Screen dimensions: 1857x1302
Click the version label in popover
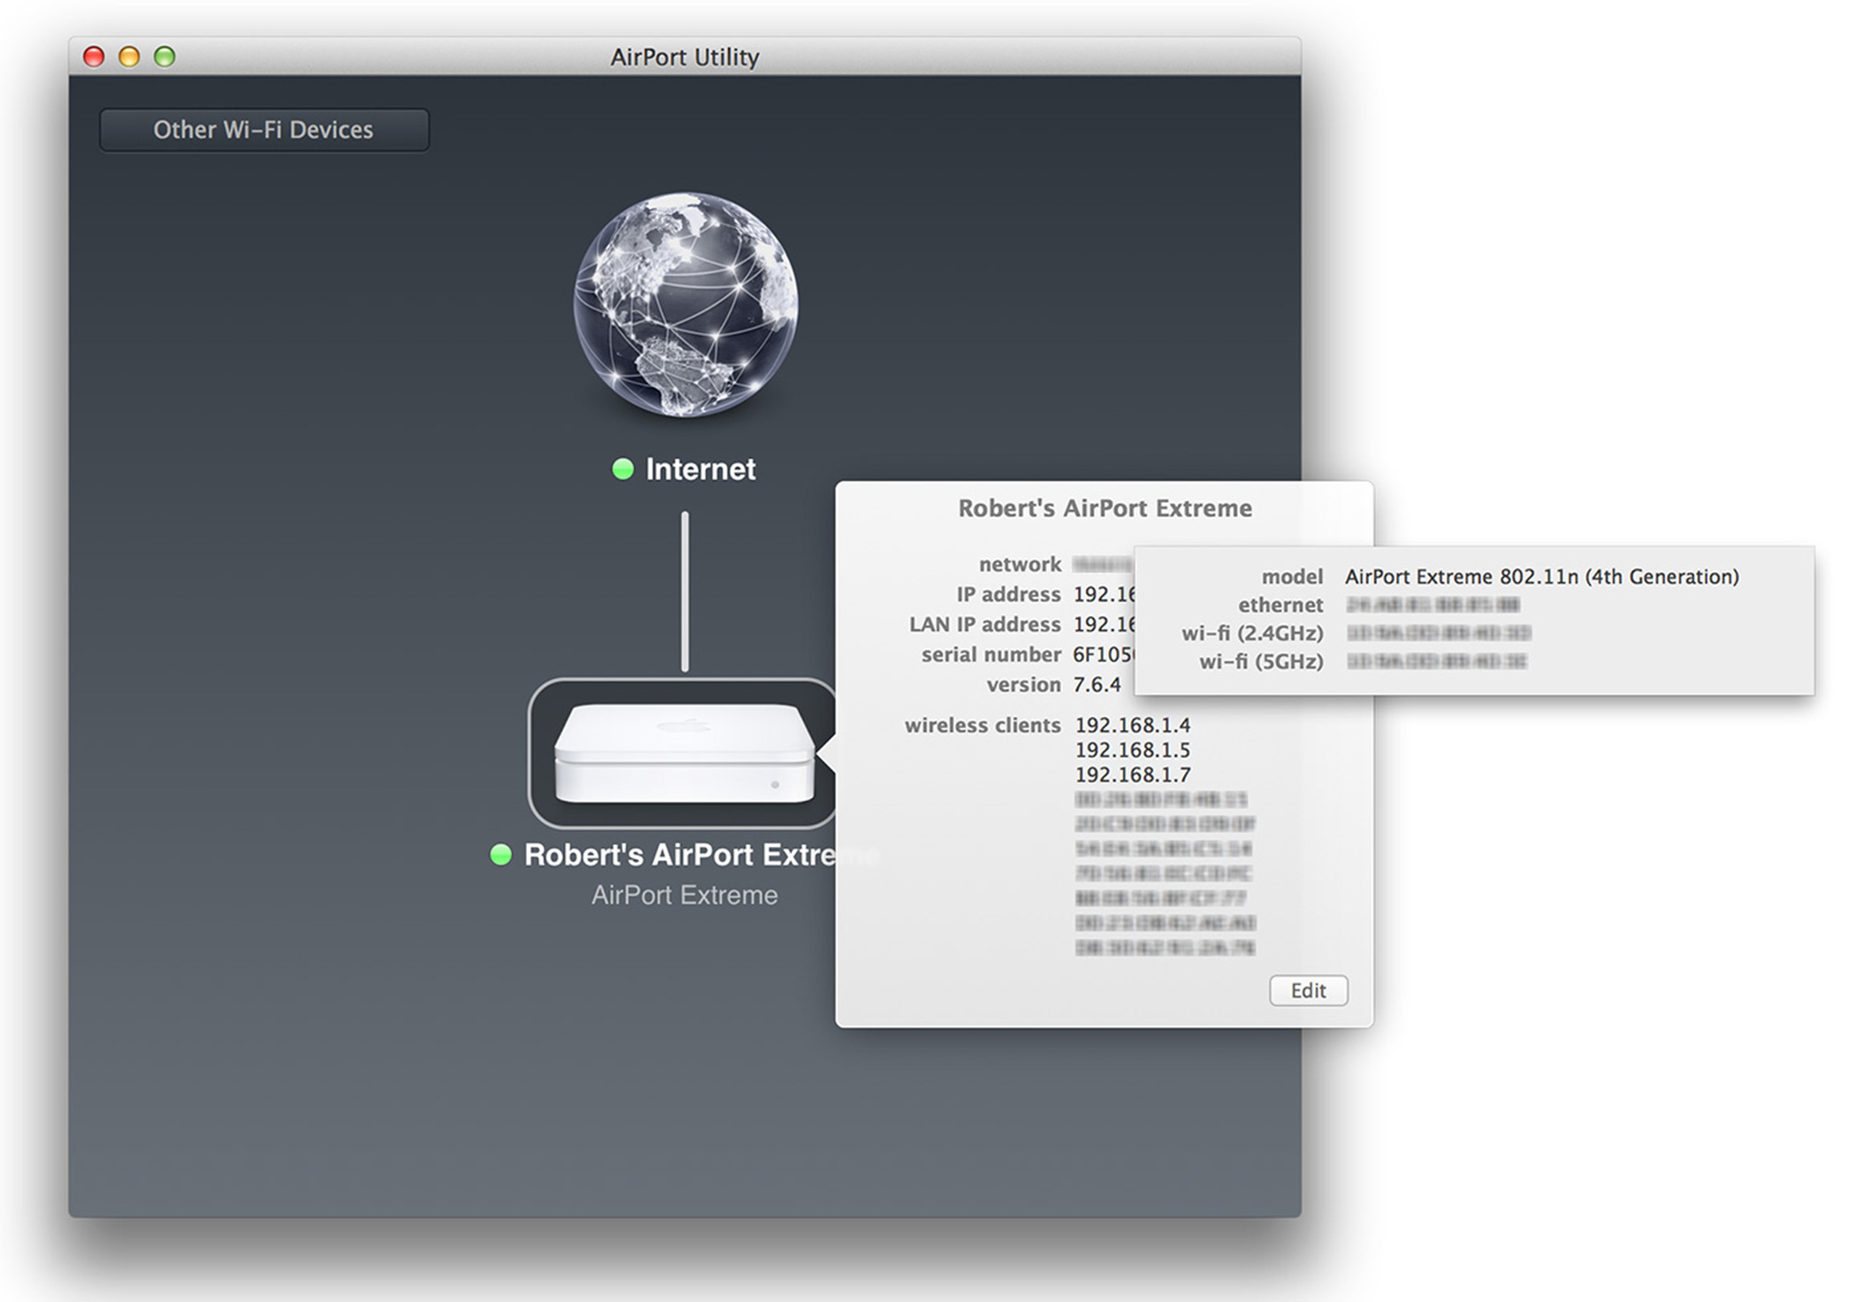pos(1023,685)
